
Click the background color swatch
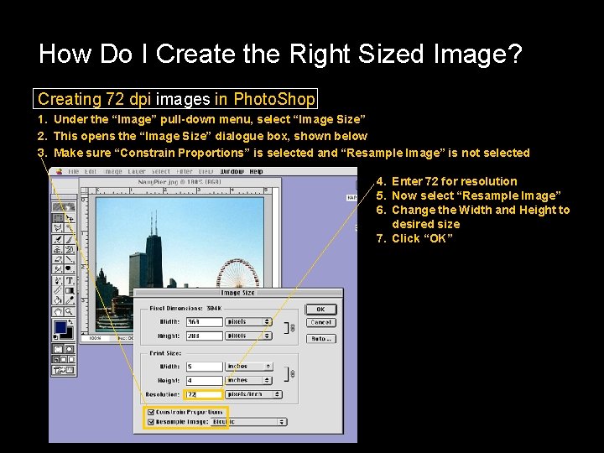pos(70,336)
